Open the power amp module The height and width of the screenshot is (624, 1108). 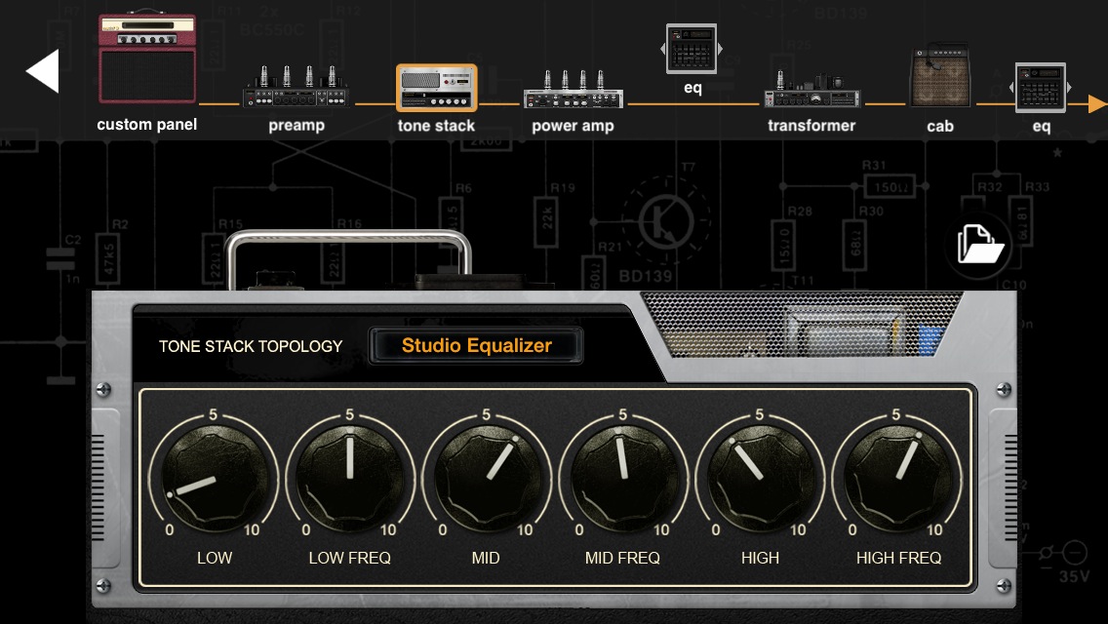click(573, 90)
